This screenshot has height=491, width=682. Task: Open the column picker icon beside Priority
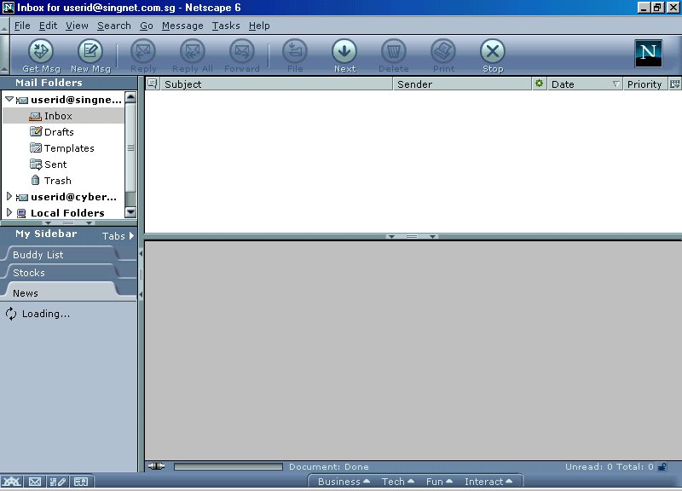point(674,84)
